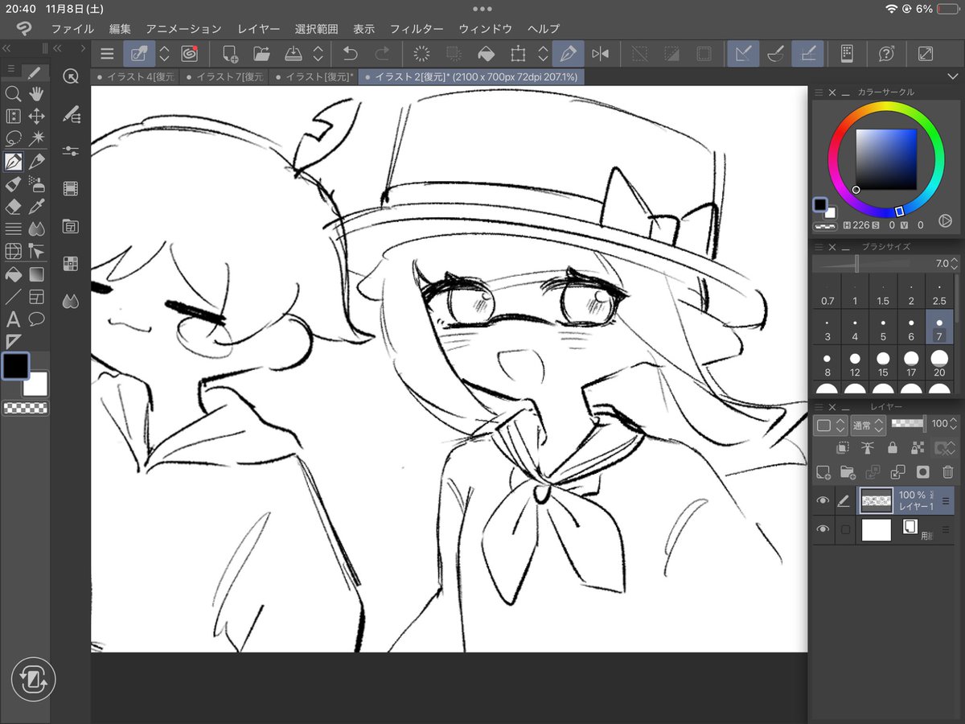Toggle the lock layer padlock
965x724 pixels.
892,448
